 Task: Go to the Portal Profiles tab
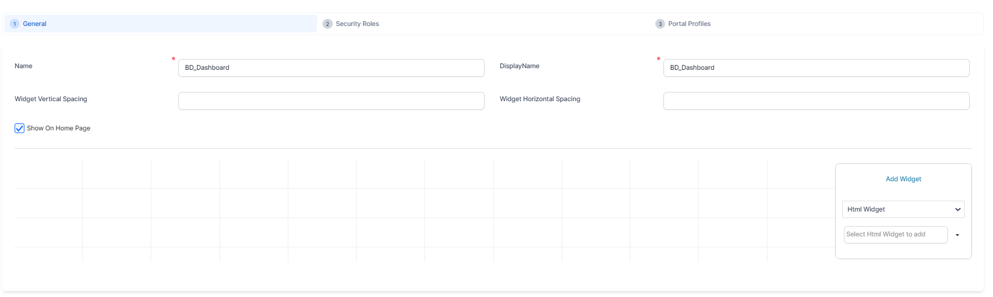[689, 24]
